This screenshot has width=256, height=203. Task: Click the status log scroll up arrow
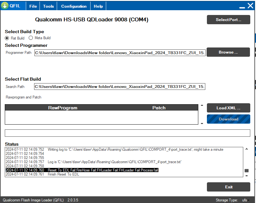tap(246, 149)
